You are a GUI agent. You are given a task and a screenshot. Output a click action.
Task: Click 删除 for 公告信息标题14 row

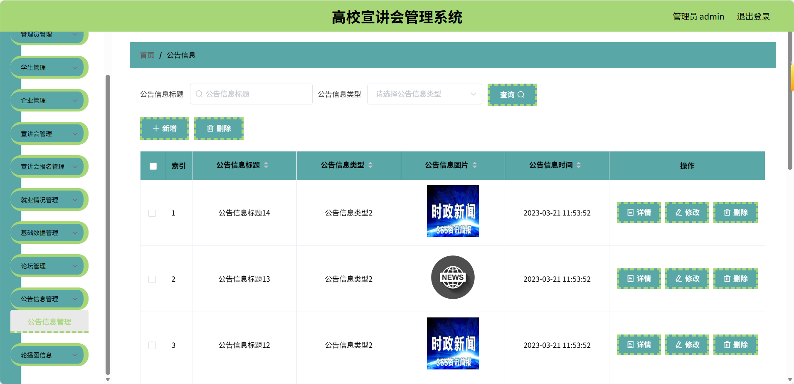pos(735,213)
